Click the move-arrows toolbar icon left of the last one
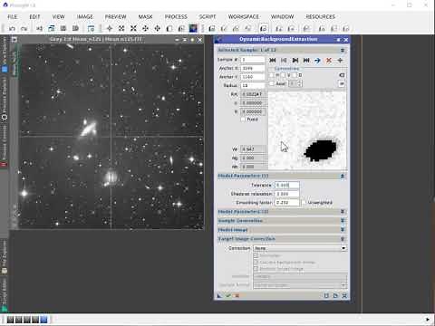The height and width of the screenshot is (326, 435). [x=145, y=28]
